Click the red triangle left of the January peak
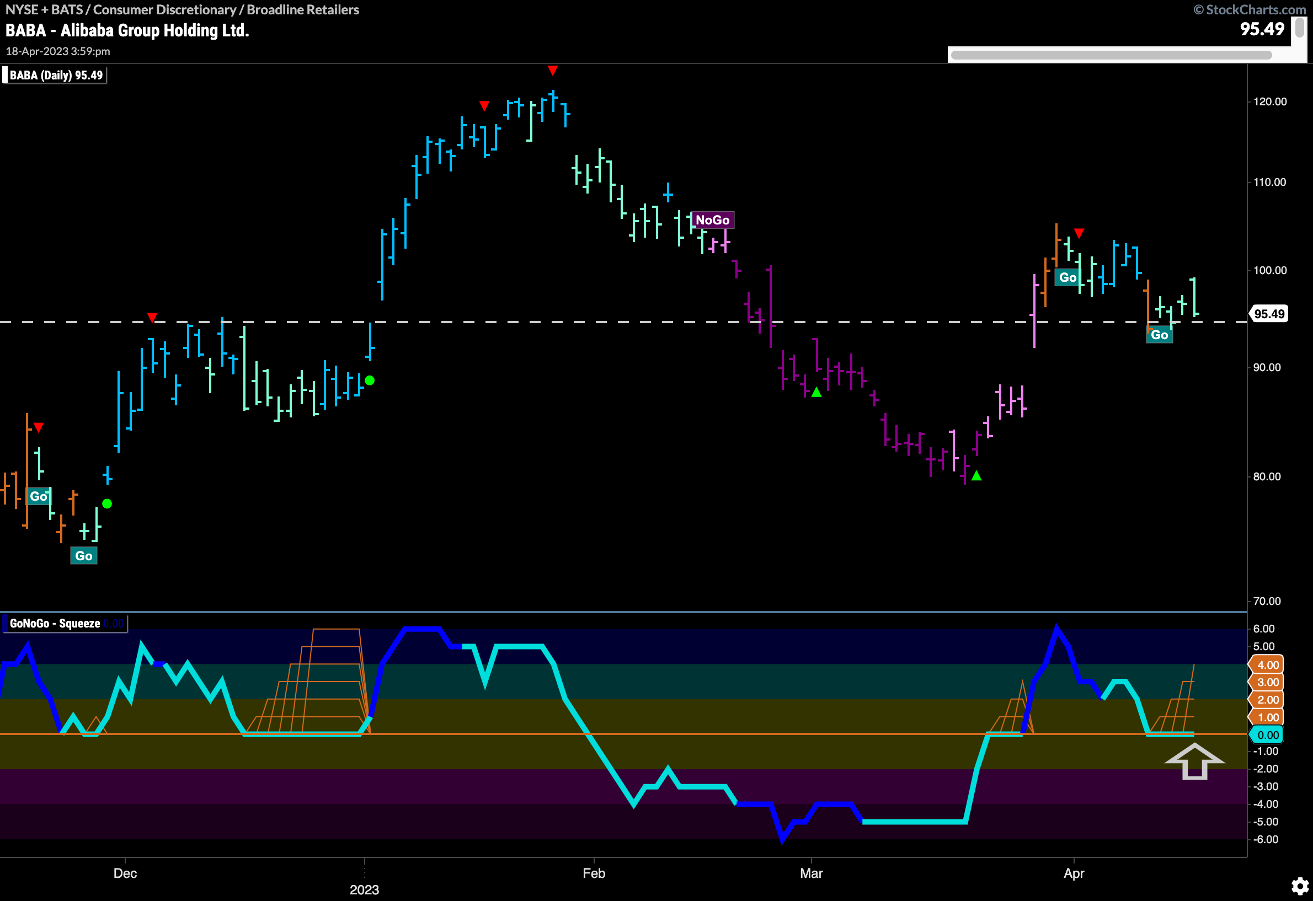The image size is (1313, 901). point(484,105)
